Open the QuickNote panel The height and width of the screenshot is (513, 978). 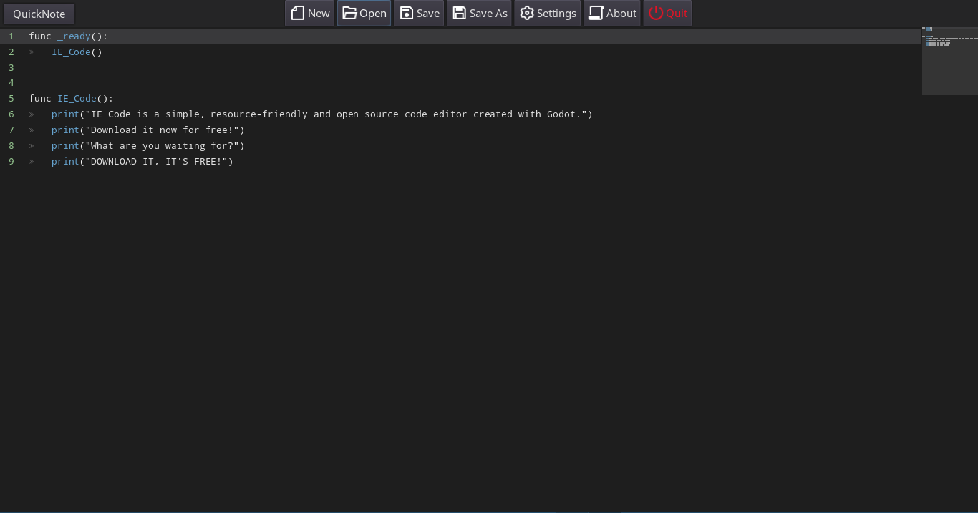click(39, 14)
